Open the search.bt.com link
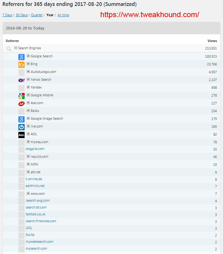The height and width of the screenshot is (254, 223). pos(36,207)
